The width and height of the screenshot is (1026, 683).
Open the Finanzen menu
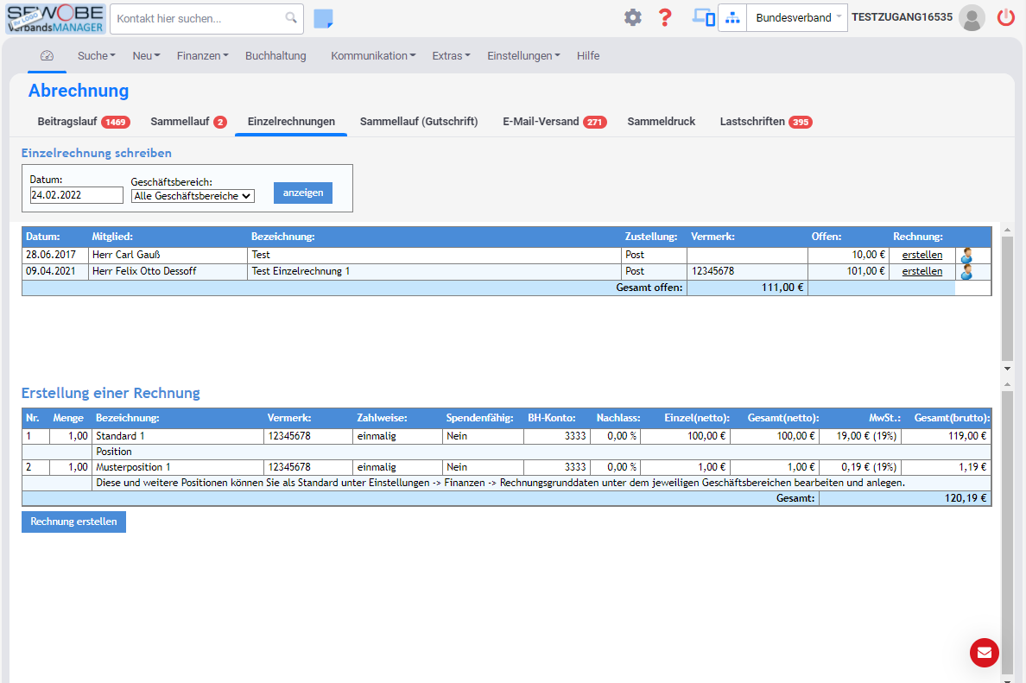coord(202,56)
